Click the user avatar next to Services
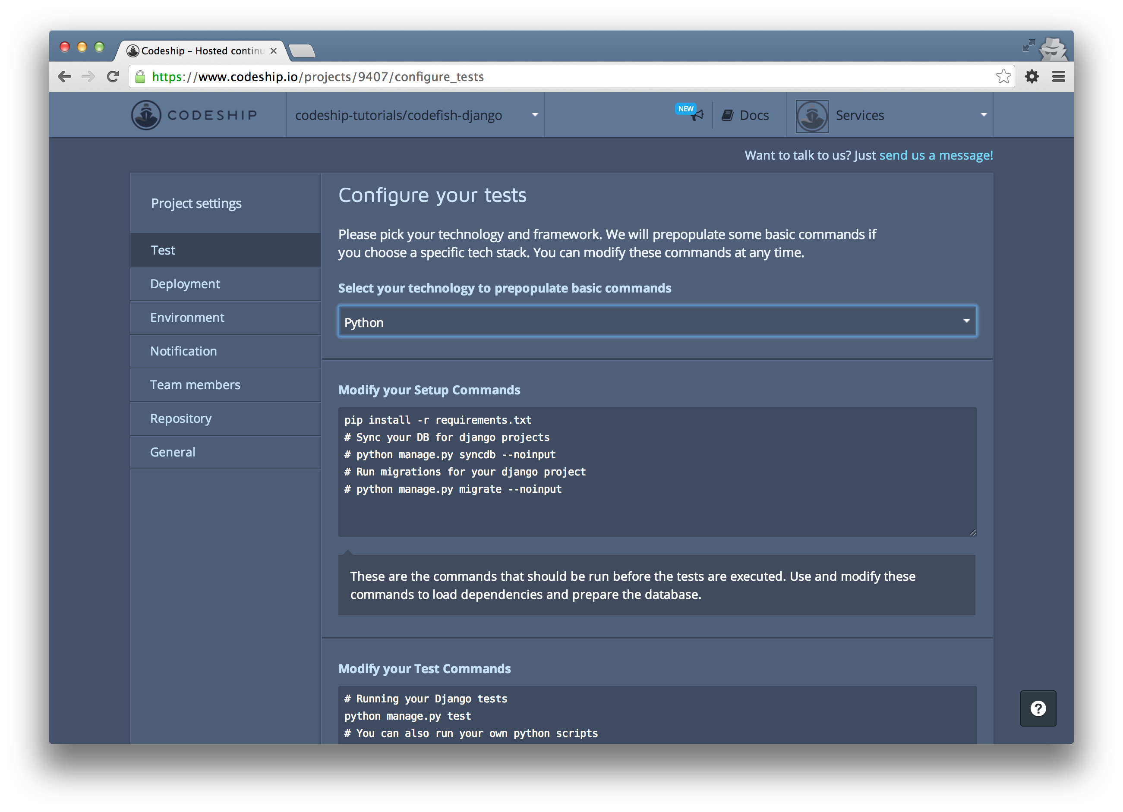This screenshot has height=812, width=1123. pyautogui.click(x=811, y=116)
